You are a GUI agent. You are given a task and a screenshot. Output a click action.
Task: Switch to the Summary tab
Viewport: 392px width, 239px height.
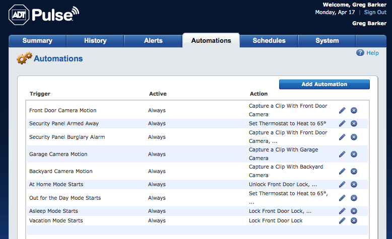click(x=37, y=41)
